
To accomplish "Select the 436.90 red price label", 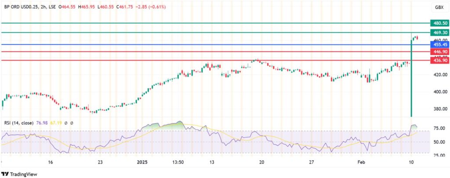I will click(439, 60).
